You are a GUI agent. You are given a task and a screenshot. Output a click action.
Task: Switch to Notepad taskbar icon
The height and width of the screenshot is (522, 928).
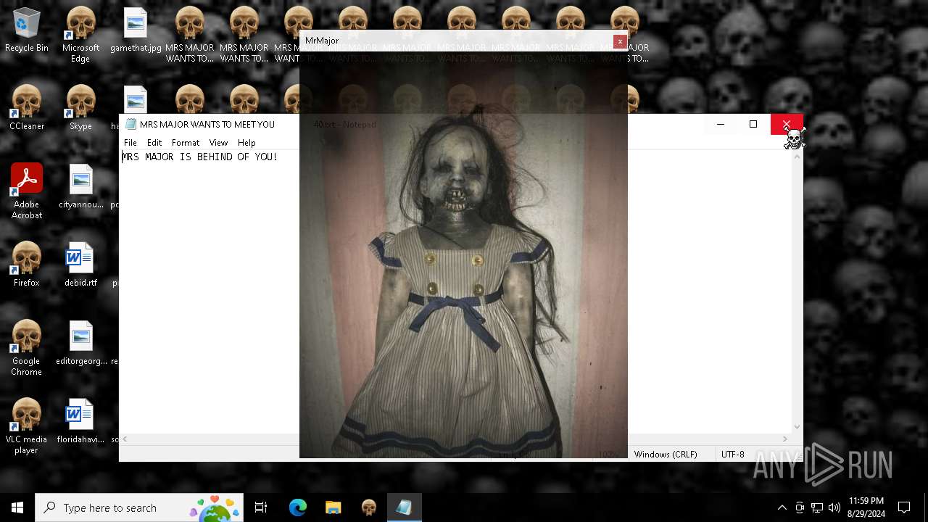pos(404,507)
